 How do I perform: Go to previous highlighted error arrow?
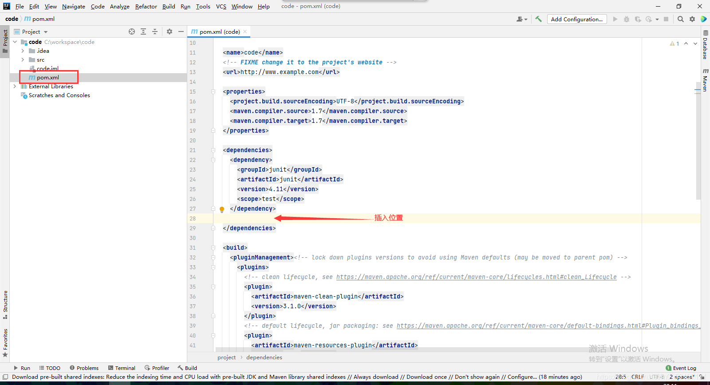point(686,43)
